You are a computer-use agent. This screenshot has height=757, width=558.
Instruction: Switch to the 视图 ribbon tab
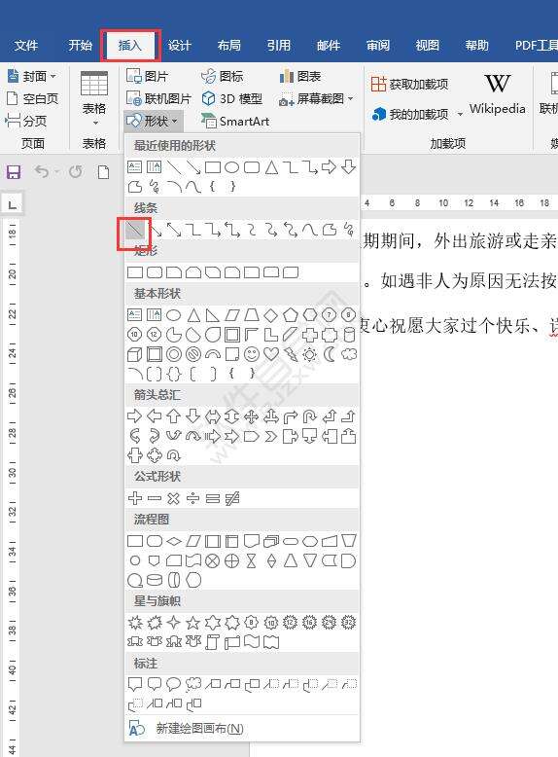click(x=428, y=46)
